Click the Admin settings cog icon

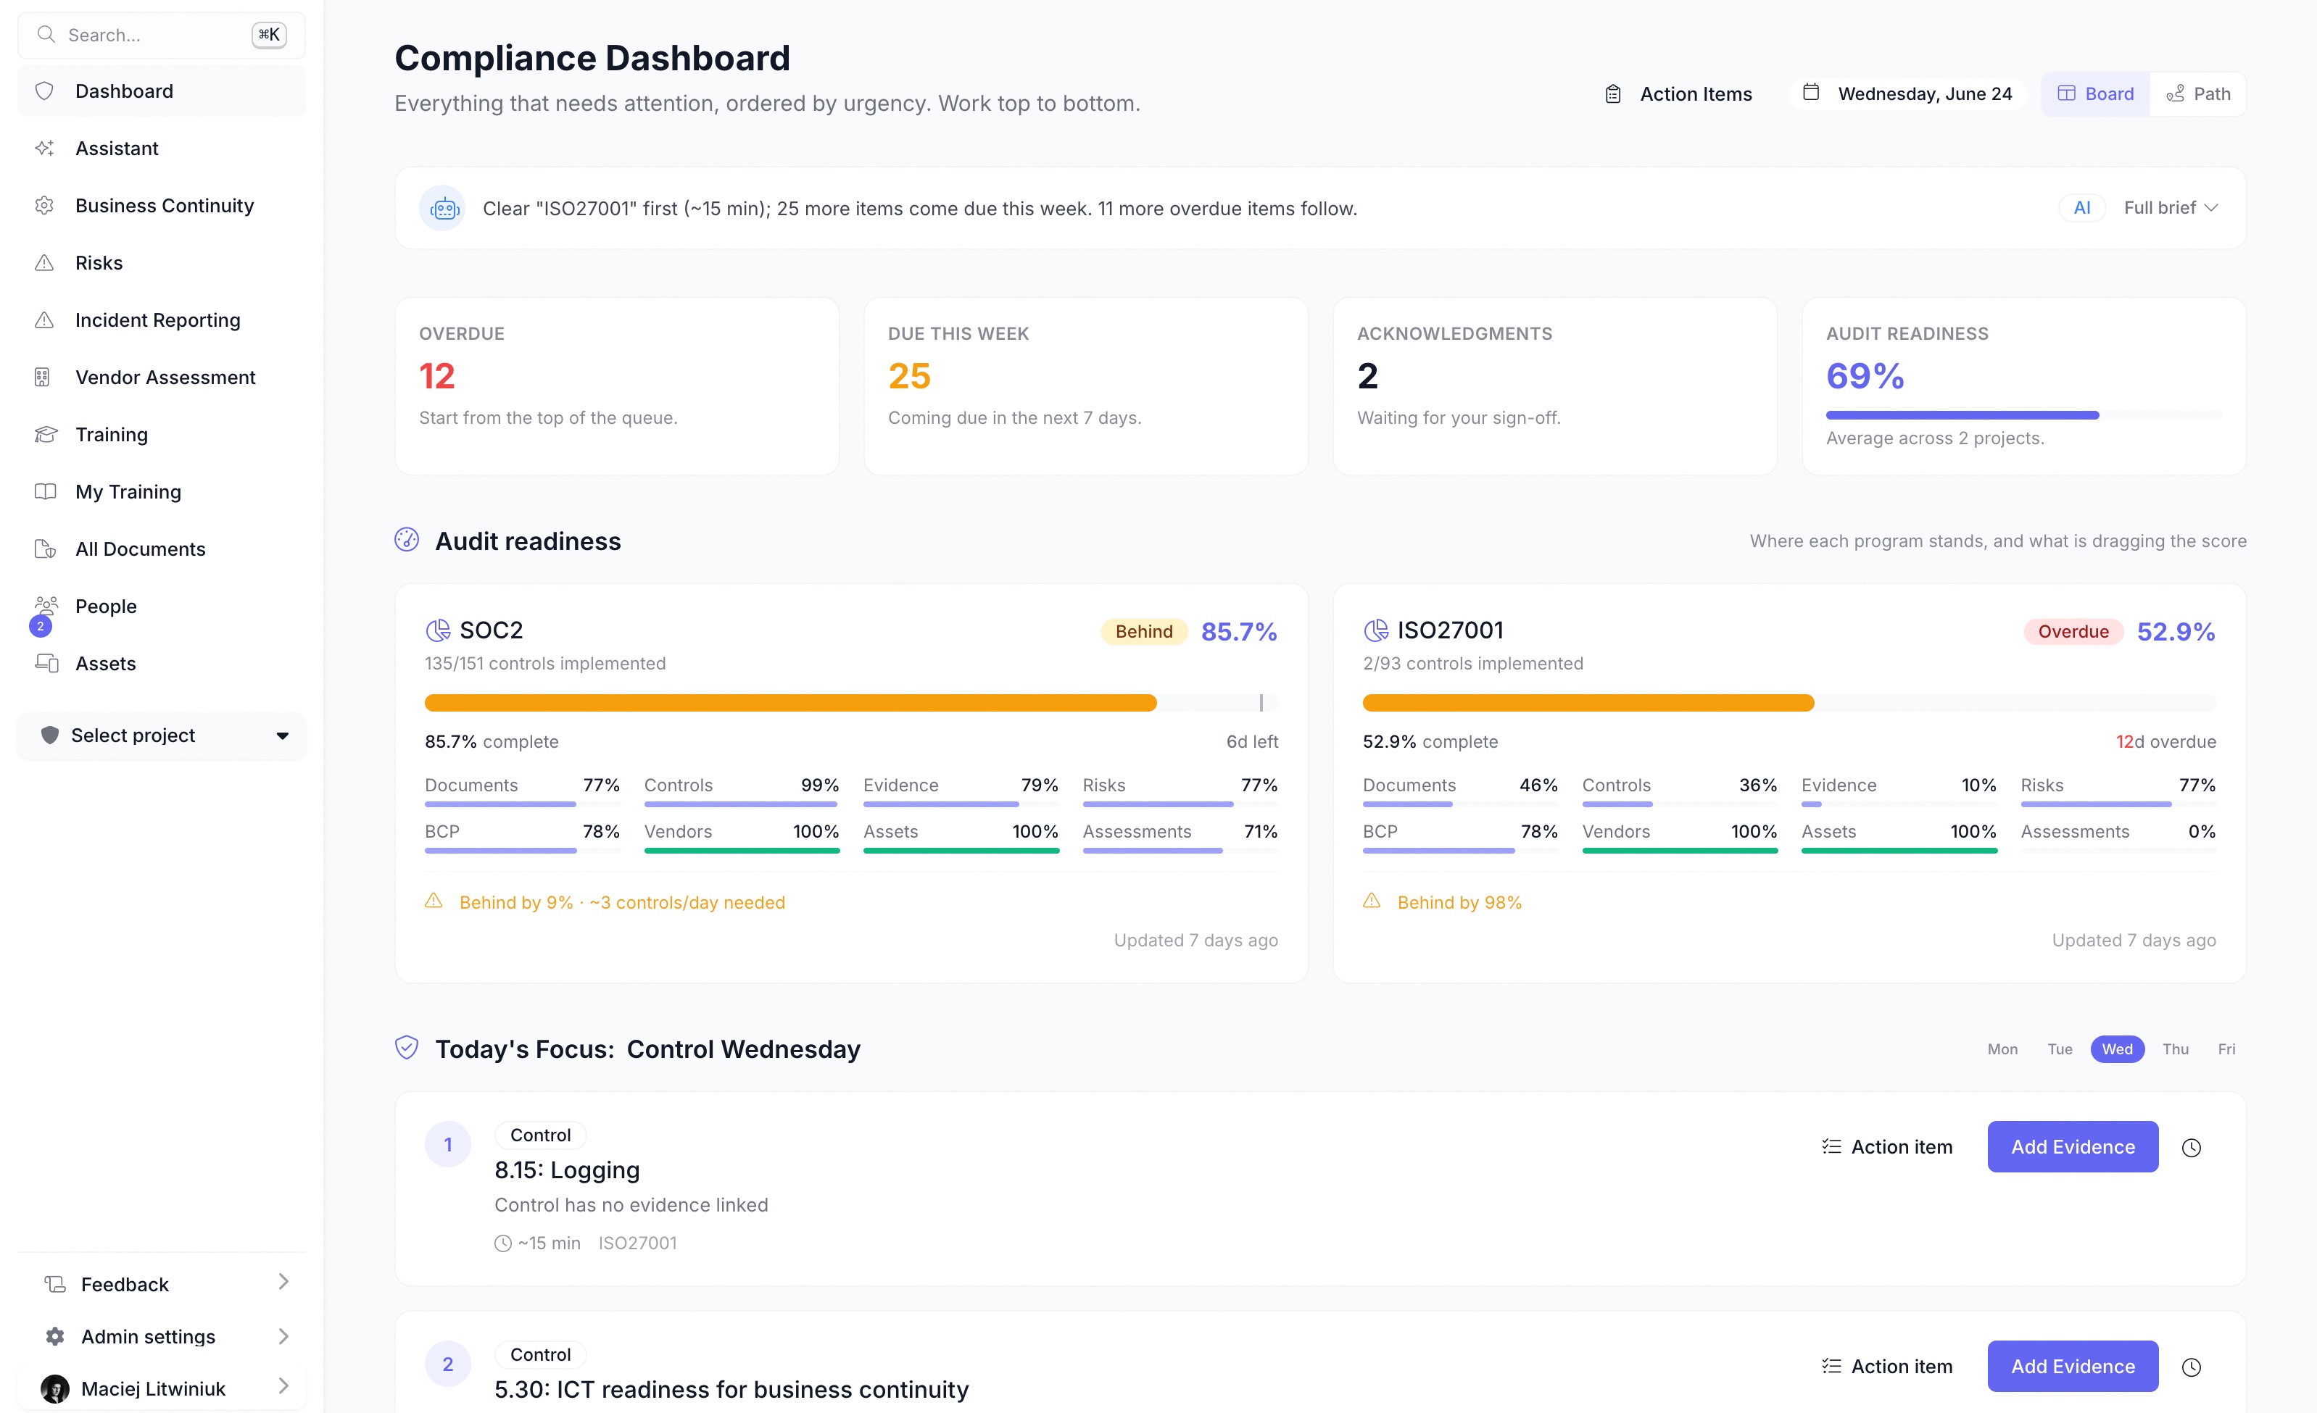coord(56,1336)
